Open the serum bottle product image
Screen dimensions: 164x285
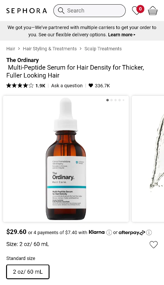(66, 159)
